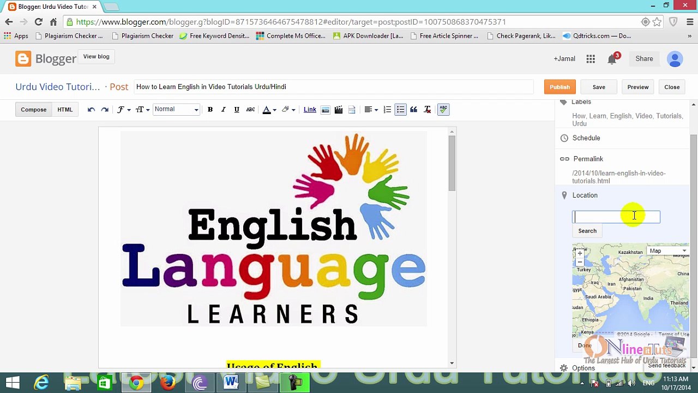Screen dimensions: 698x393
Task: Open the Normal paragraph format dropdown
Action: pos(176,110)
